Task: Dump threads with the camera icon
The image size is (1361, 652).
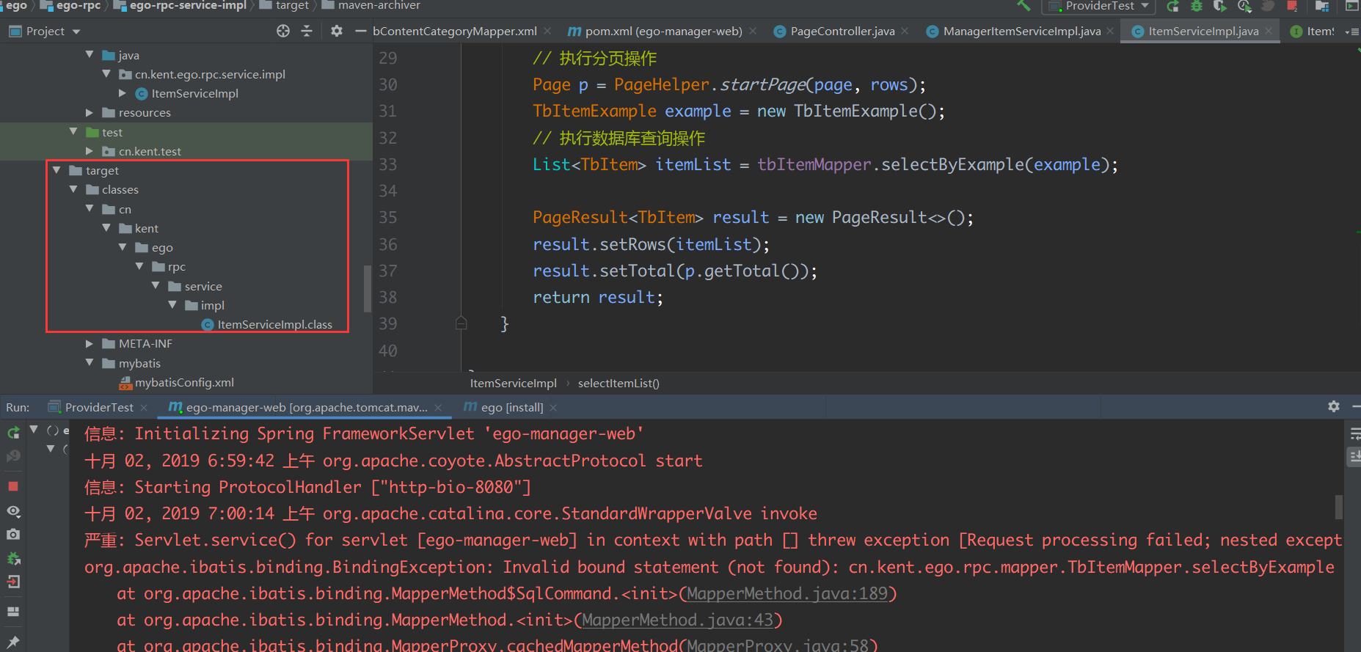Action: point(13,535)
